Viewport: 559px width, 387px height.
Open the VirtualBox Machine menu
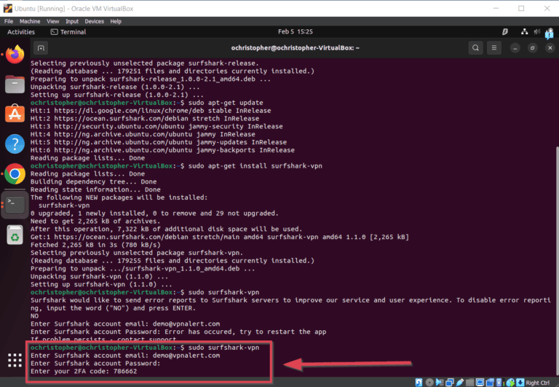click(30, 21)
